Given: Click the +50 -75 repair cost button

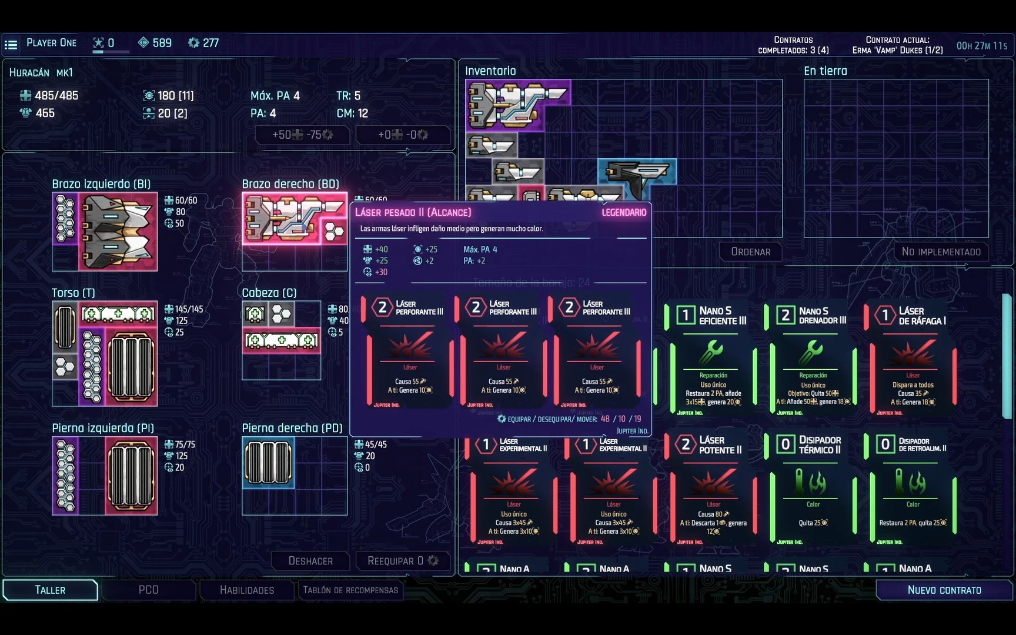Looking at the screenshot, I should pyautogui.click(x=302, y=135).
